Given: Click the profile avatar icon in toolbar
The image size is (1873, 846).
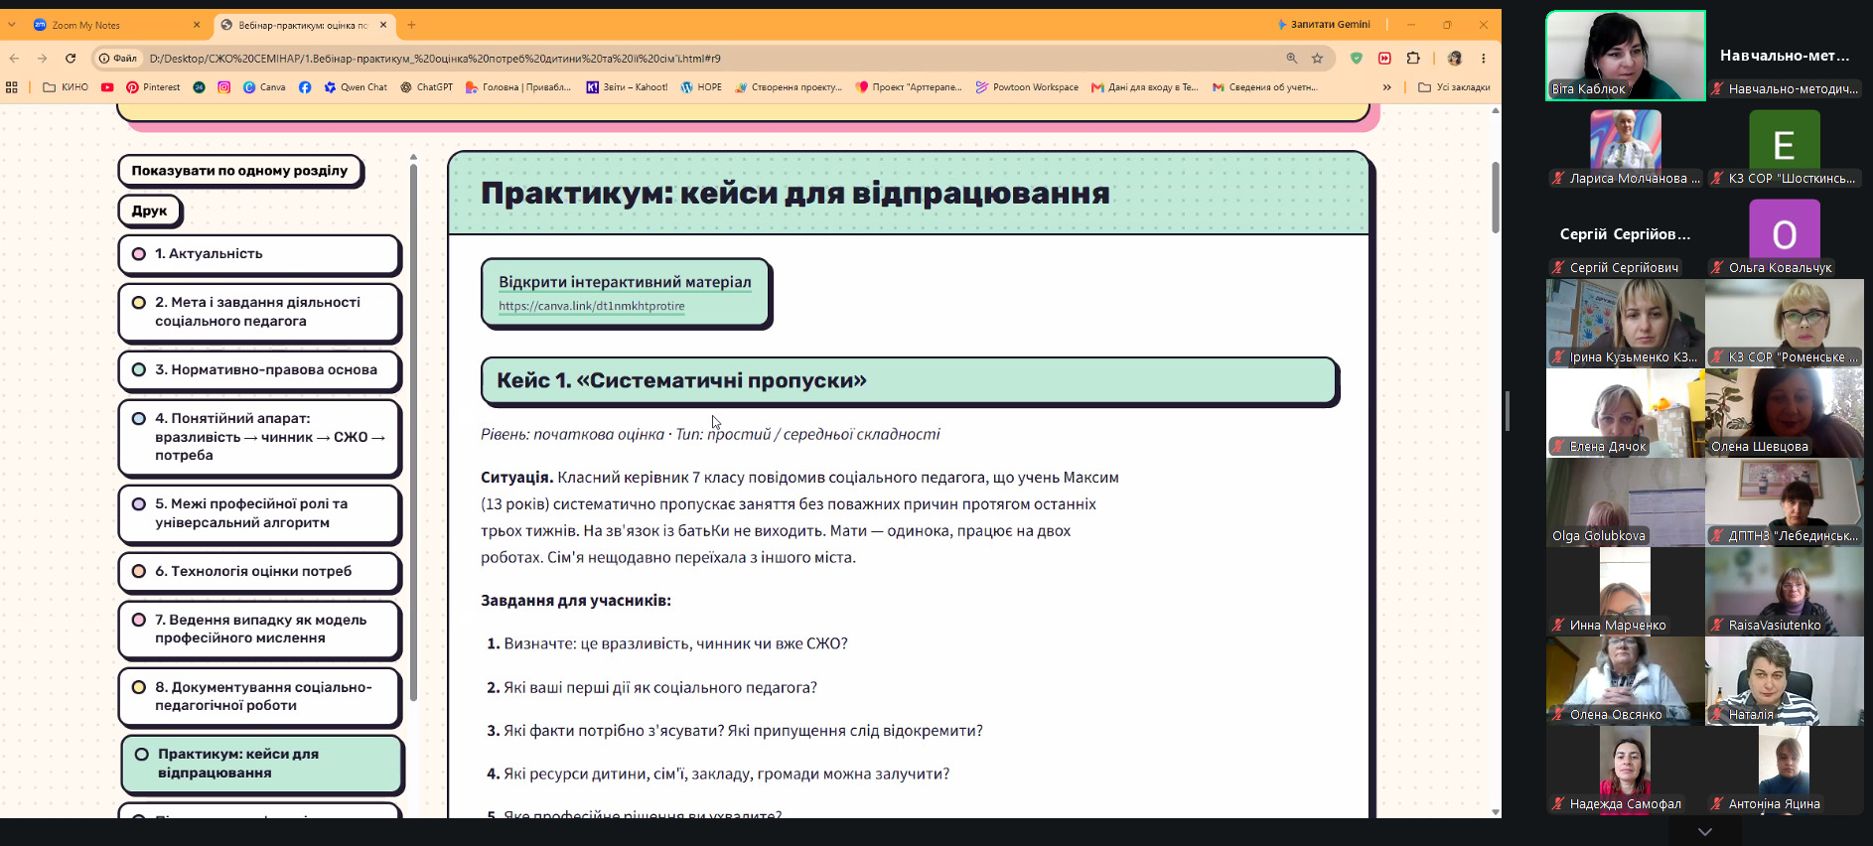Looking at the screenshot, I should click(x=1455, y=59).
